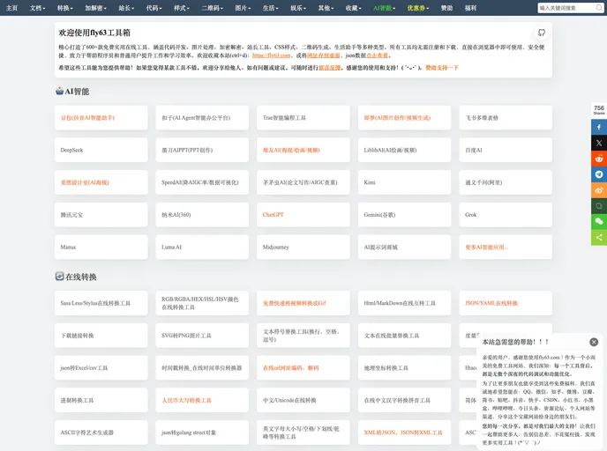
Task: Share page via Telegram sidebar icon
Action: click(x=599, y=174)
